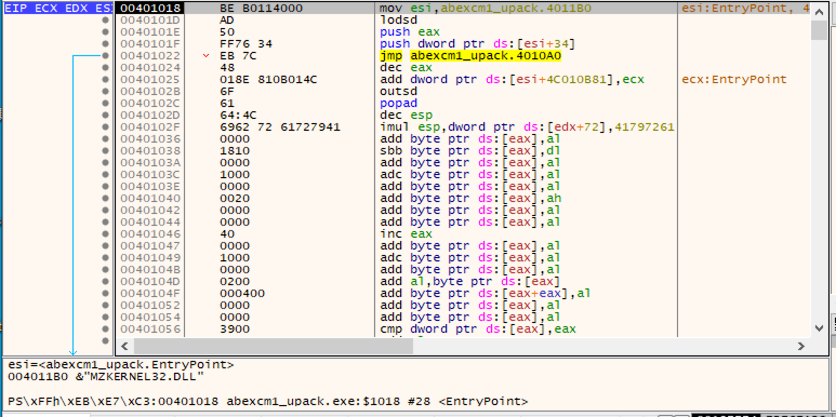This screenshot has height=417, width=836.
Task: Select opcode bytes 64:4C
Action: 238,115
